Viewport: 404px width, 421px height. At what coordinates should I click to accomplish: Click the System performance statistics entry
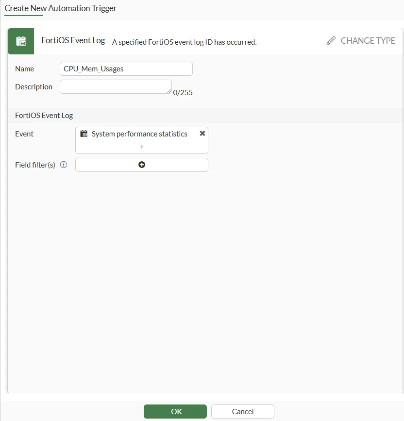tap(139, 134)
